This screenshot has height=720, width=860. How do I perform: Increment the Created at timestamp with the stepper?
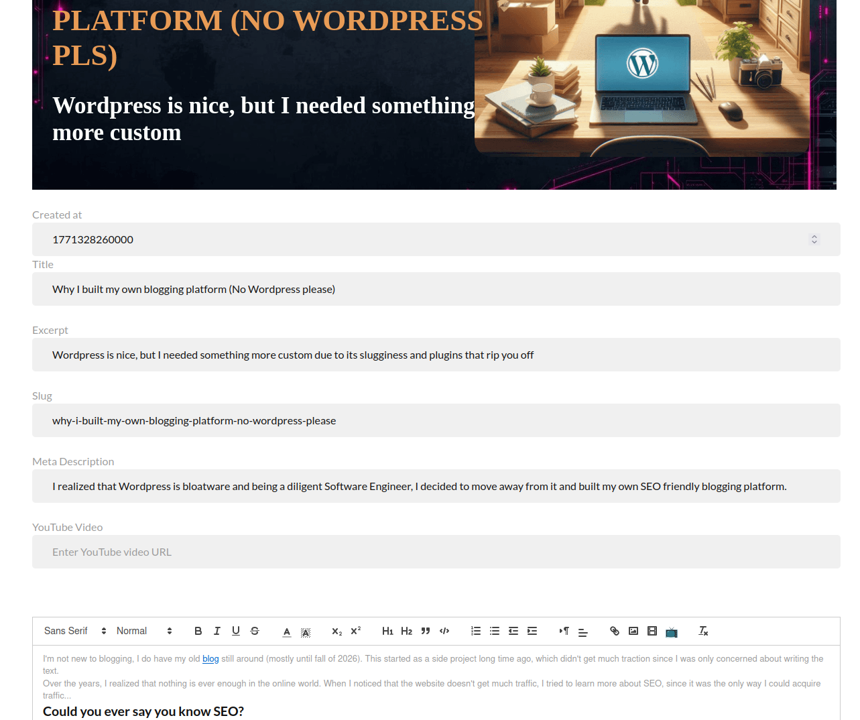click(814, 236)
